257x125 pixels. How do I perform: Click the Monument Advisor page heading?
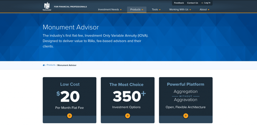coord(71,27)
